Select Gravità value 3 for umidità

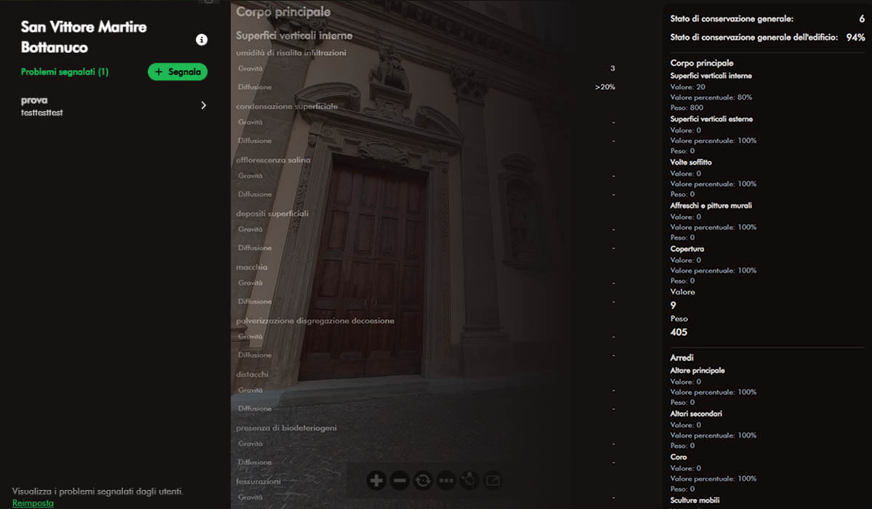tap(613, 68)
